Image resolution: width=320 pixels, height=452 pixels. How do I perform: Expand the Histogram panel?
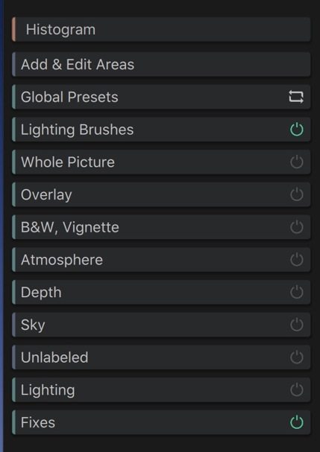[x=161, y=29]
